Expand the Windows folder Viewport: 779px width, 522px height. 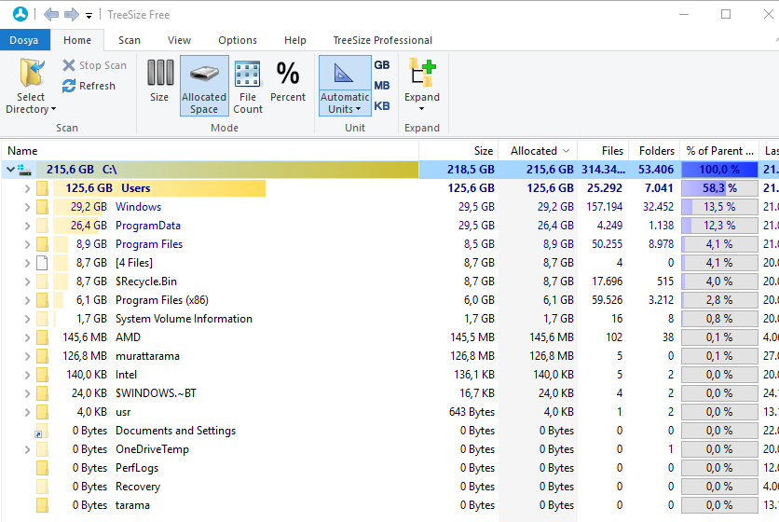tap(27, 207)
